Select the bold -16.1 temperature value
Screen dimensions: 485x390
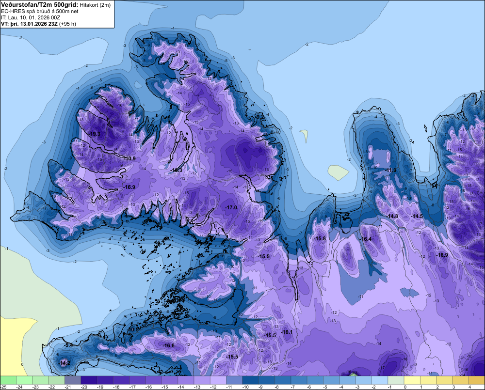287,332
